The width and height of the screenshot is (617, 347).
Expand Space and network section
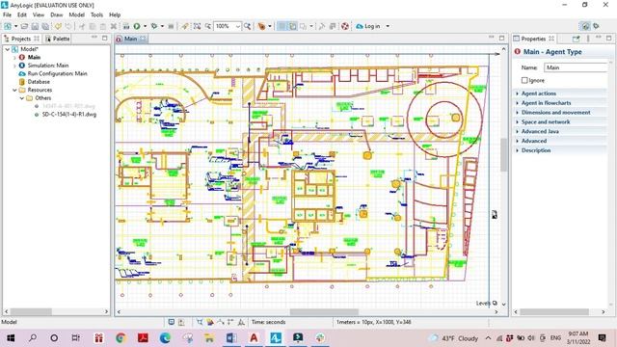pos(546,122)
